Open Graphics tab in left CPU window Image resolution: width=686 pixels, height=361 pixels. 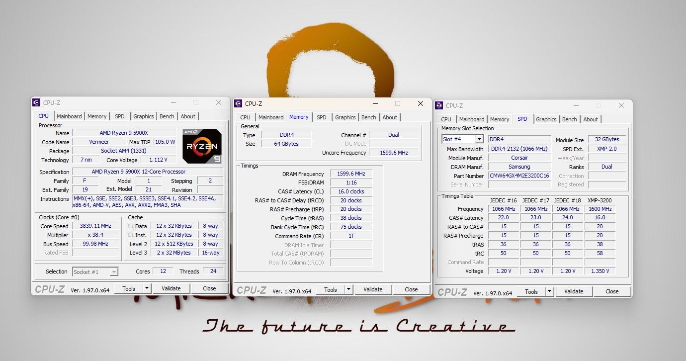point(144,116)
